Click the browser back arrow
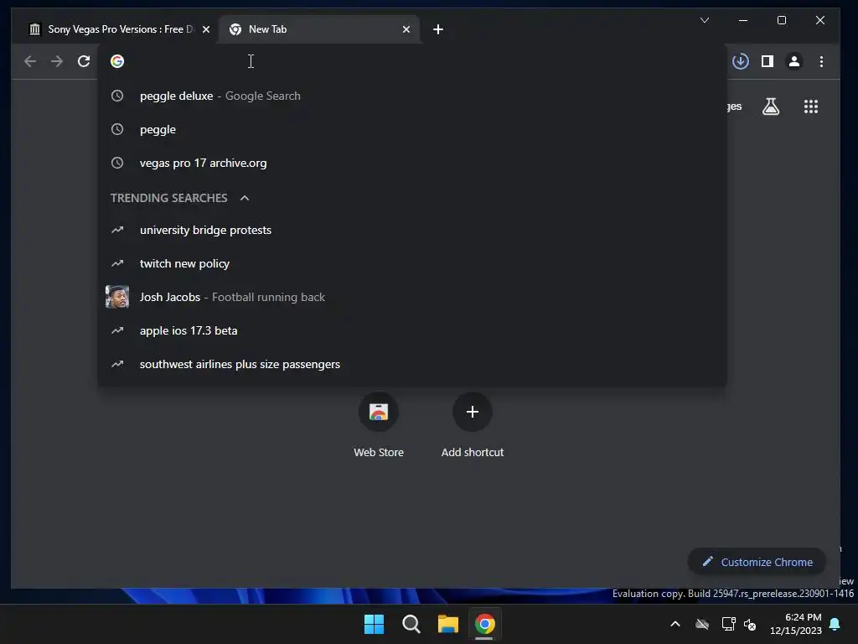This screenshot has width=858, height=644. point(30,61)
